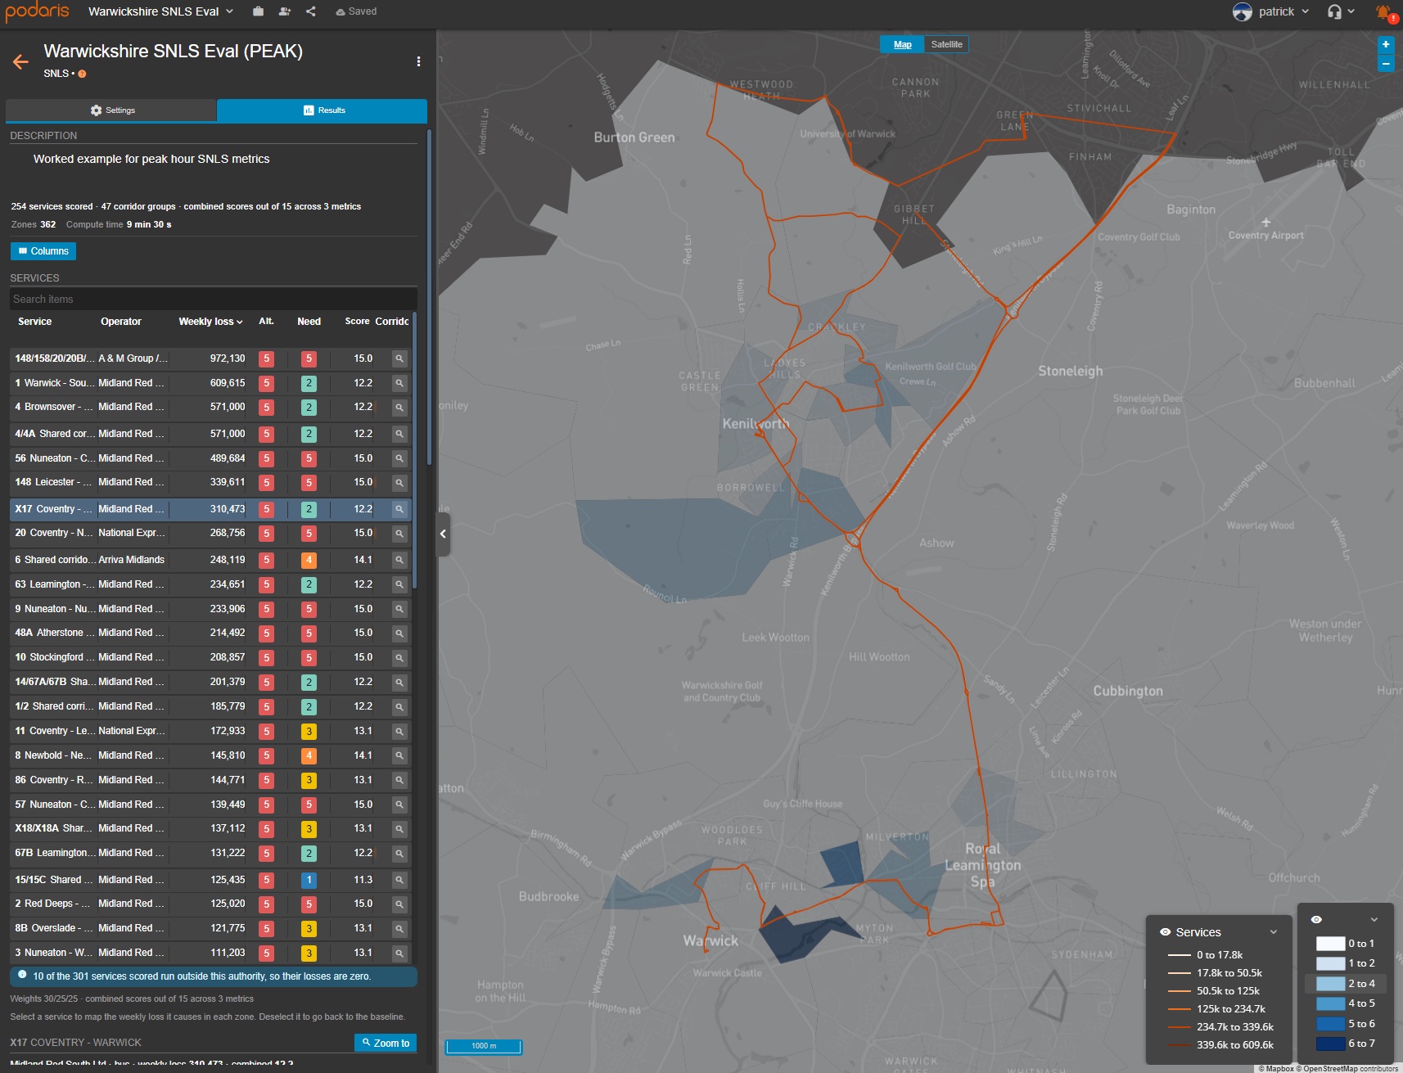Open the Results tab
Screen dimensions: 1403x1073
(x=323, y=110)
